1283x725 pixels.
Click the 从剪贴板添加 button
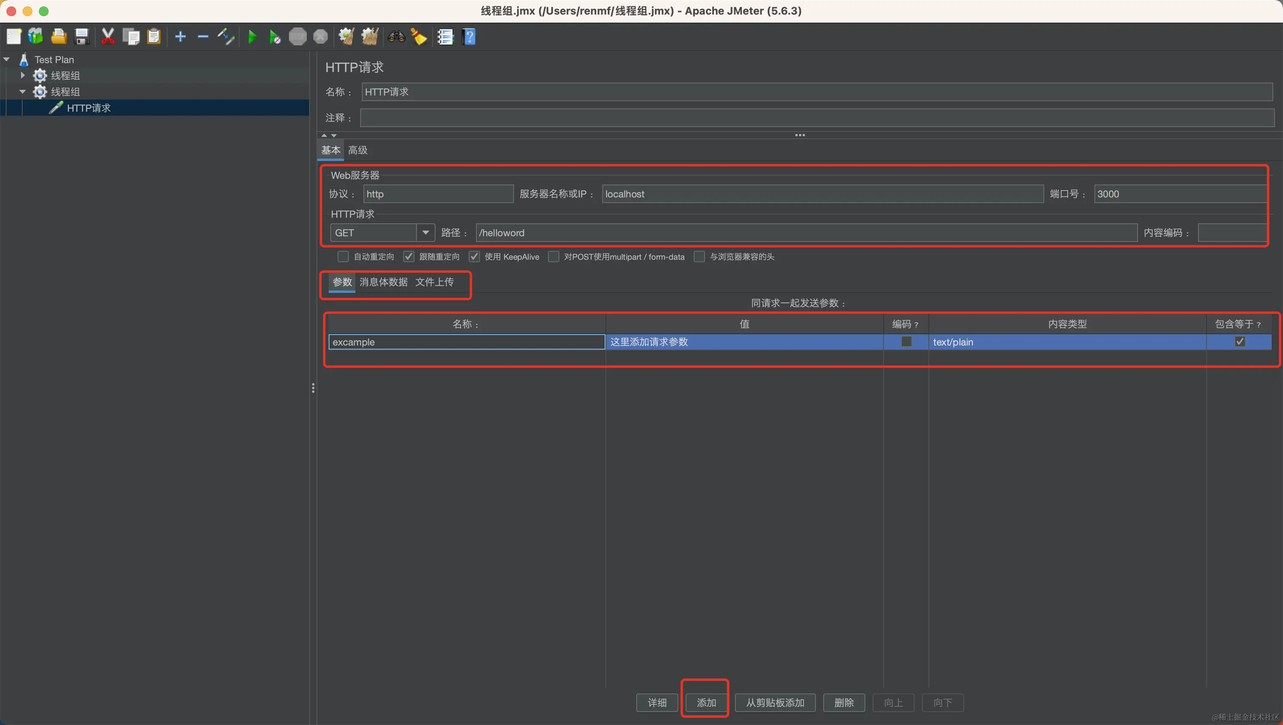click(x=775, y=703)
